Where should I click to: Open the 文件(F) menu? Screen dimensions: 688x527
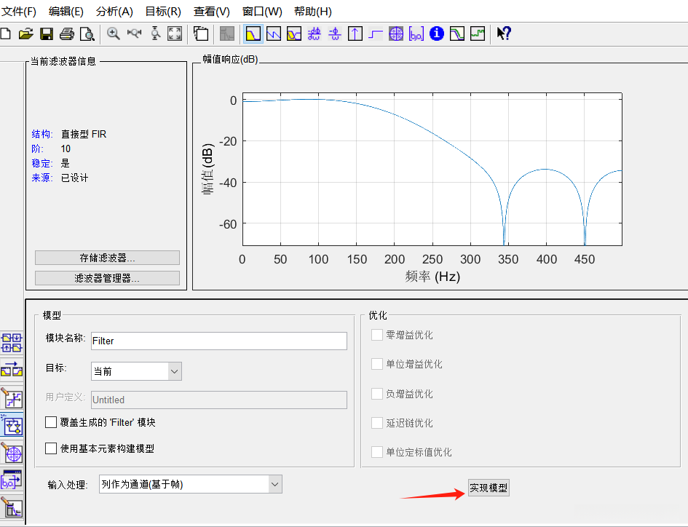[18, 12]
